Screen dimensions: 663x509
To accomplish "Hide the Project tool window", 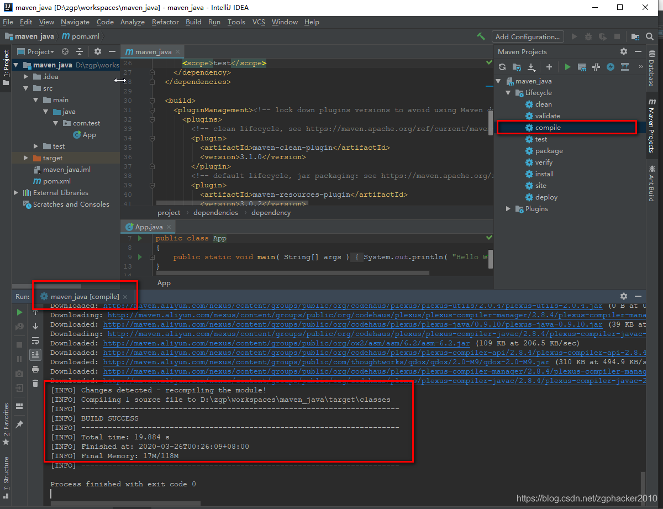I will click(112, 51).
